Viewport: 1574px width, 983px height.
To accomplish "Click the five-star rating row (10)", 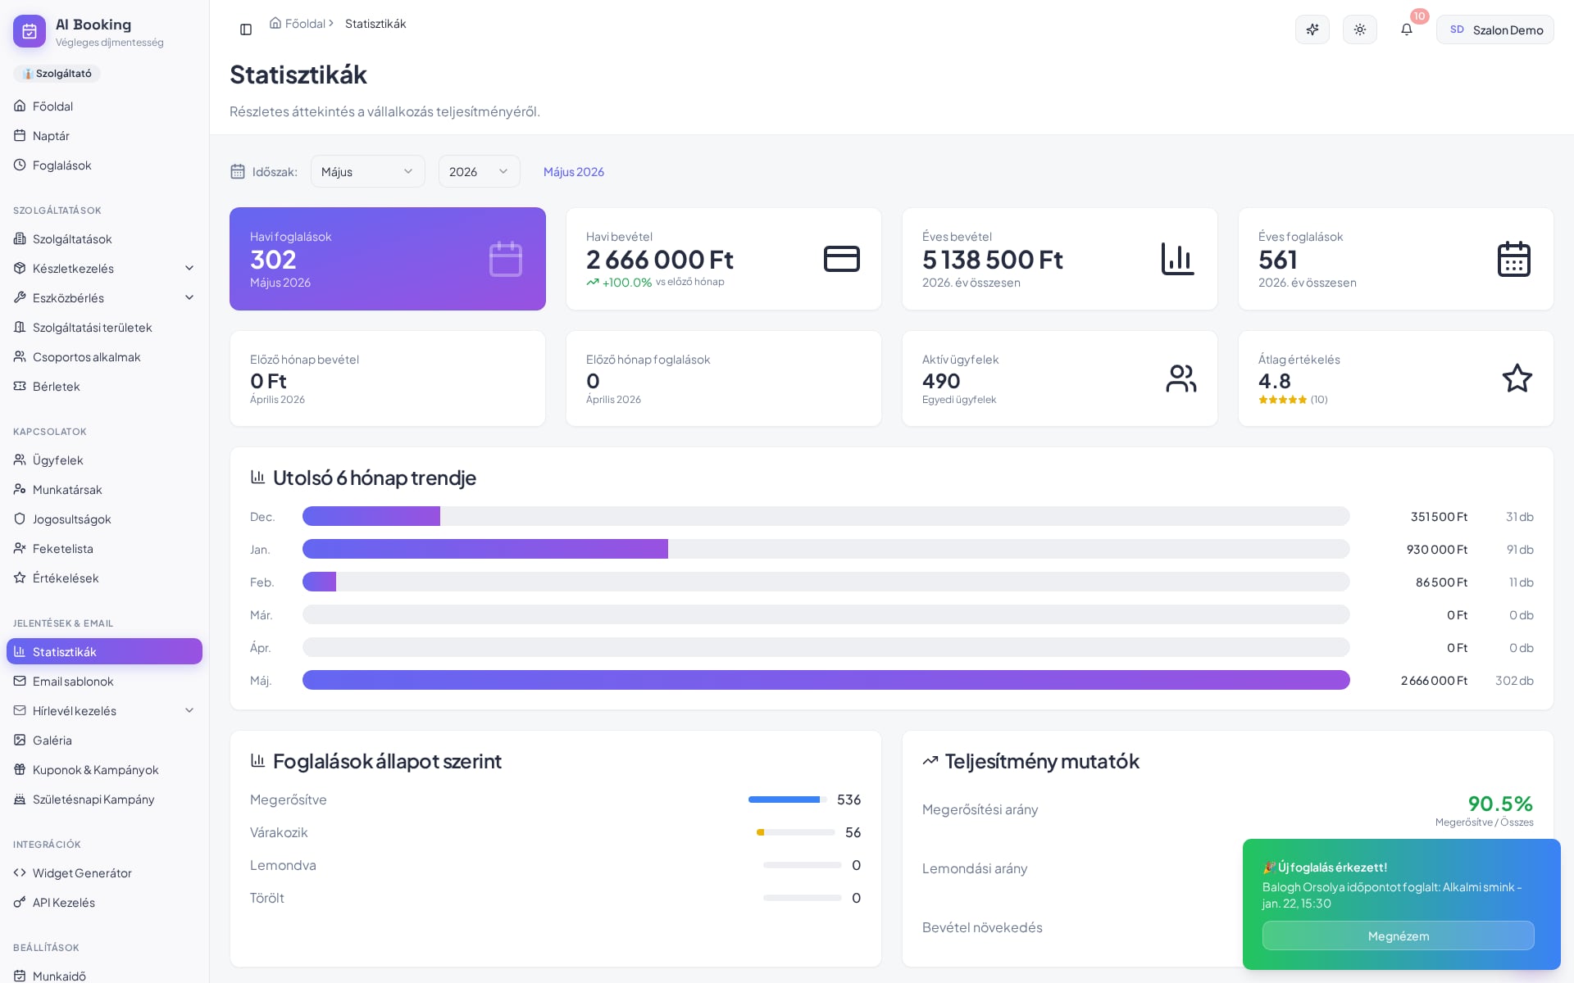I will tap(1293, 400).
